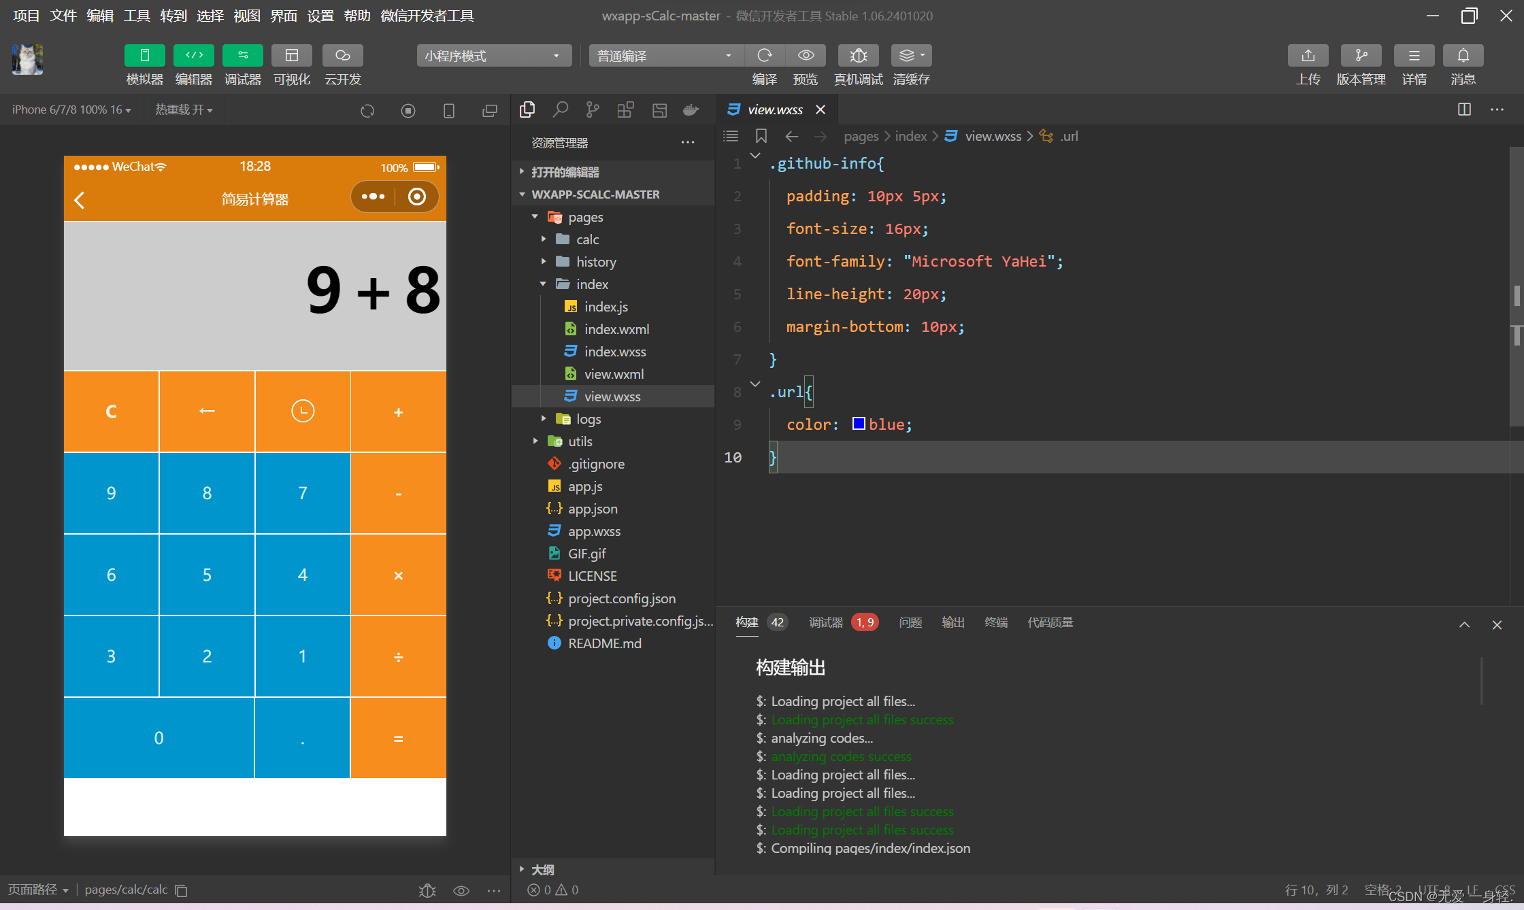Viewport: 1524px width, 910px height.
Task: Open the search panel in sidebar
Action: [560, 109]
